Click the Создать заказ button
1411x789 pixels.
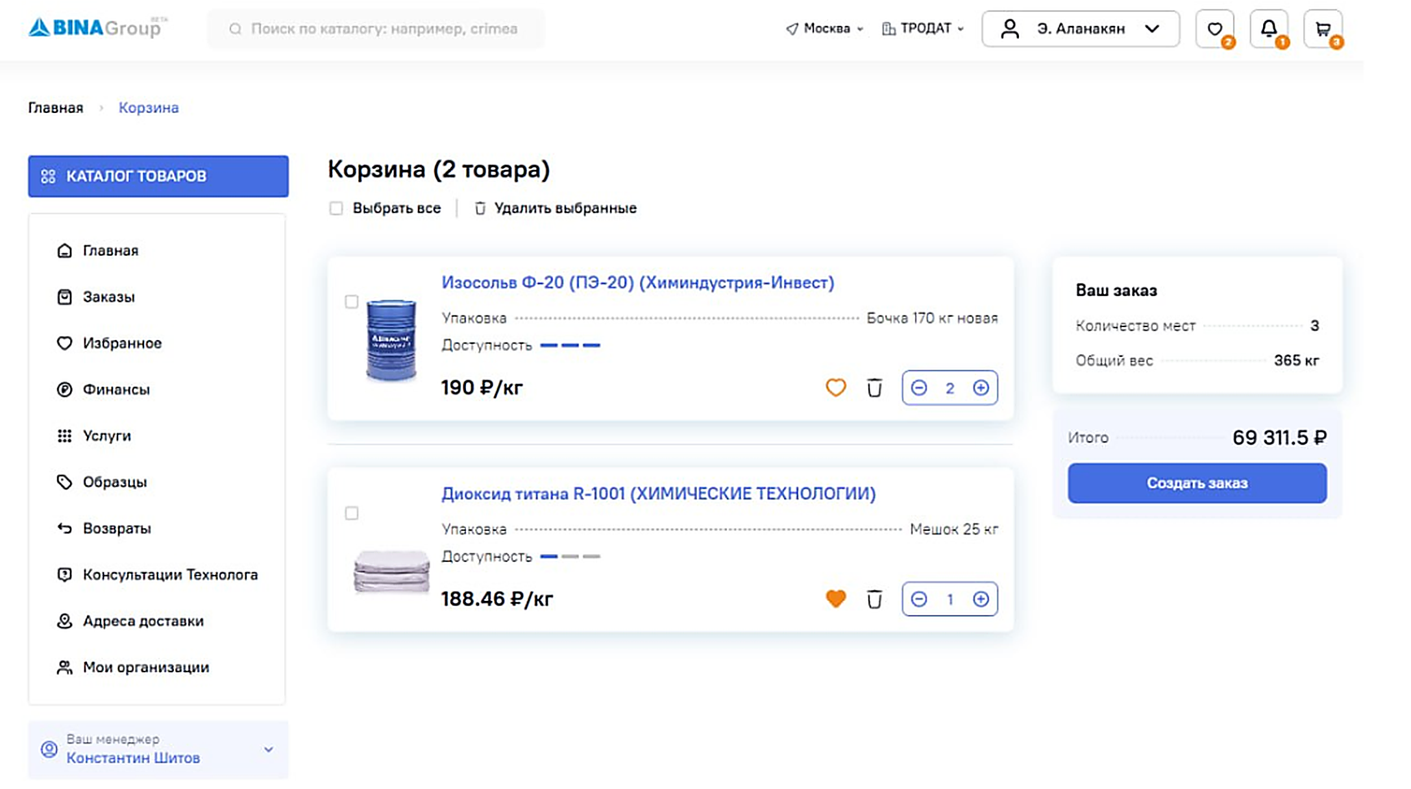1197,483
